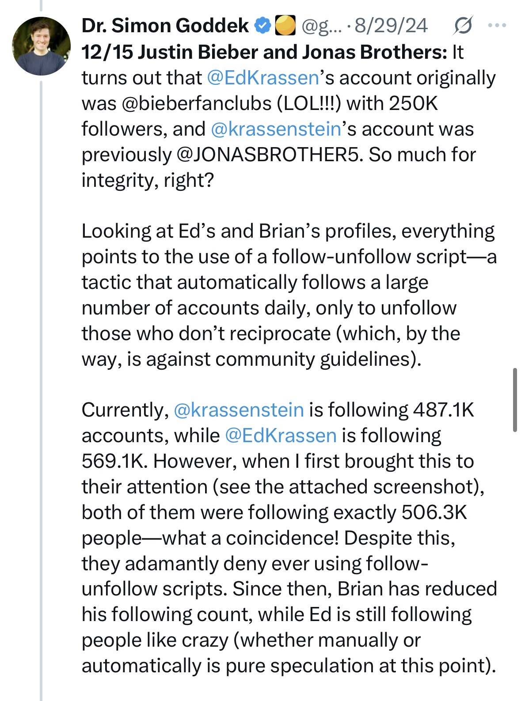521x701 pixels.
Task: Tap the blue verified checkmark badge
Action: pyautogui.click(x=263, y=26)
